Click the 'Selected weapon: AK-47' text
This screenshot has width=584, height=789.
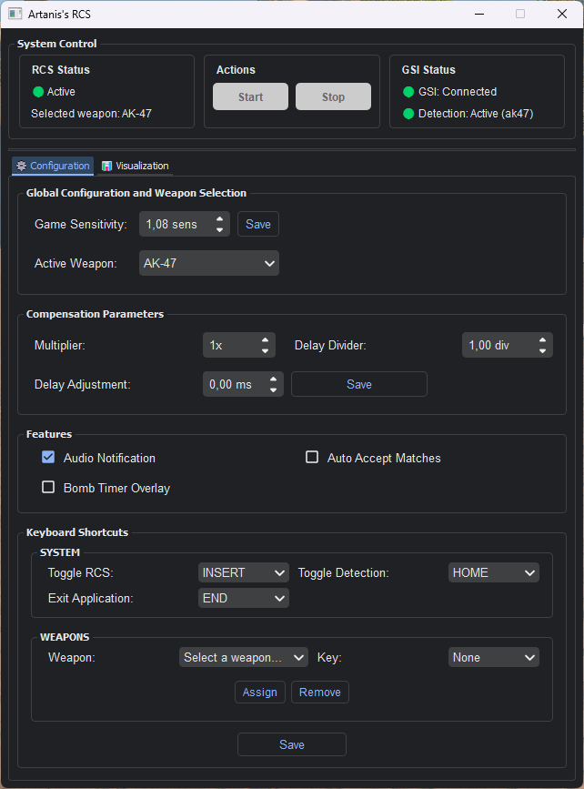click(x=91, y=114)
